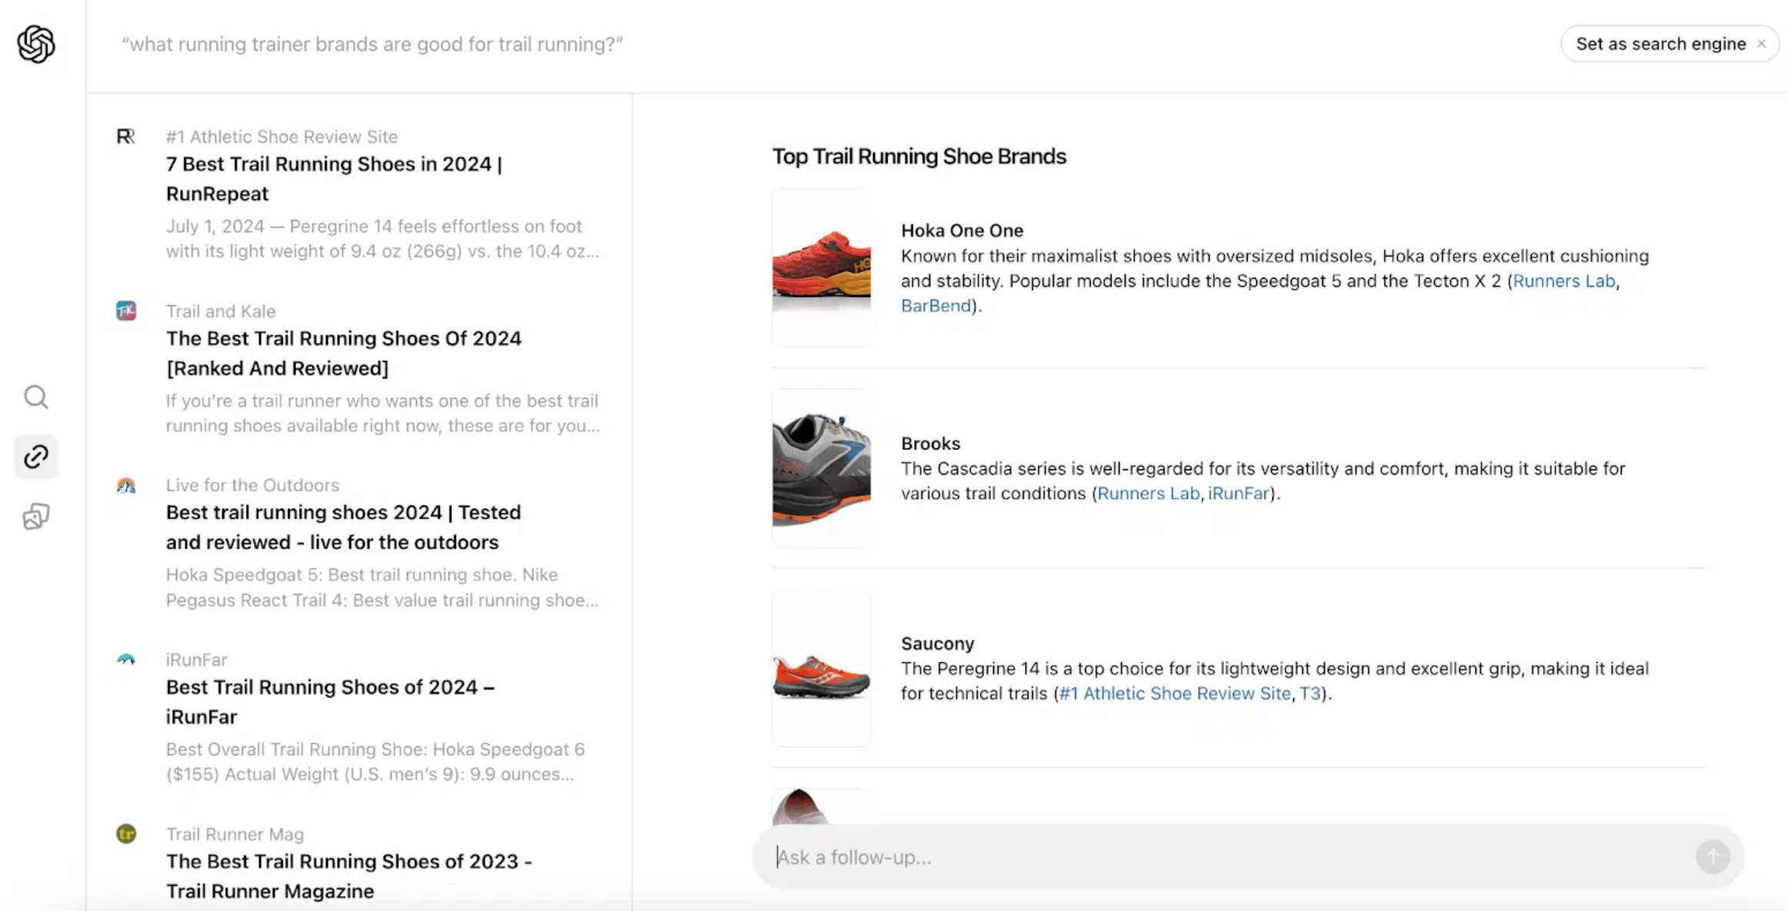Image resolution: width=1788 pixels, height=911 pixels.
Task: Click the iRunFar source label in results list
Action: coord(196,659)
